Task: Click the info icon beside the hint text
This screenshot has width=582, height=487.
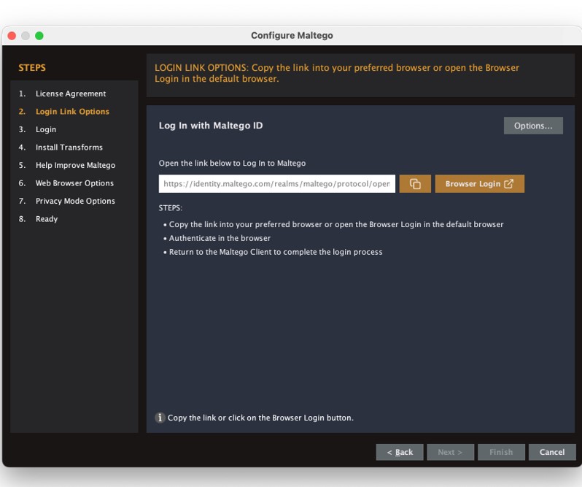Action: pyautogui.click(x=160, y=418)
